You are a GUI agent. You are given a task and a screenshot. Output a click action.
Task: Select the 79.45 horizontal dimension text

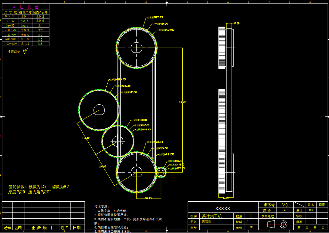(148, 198)
